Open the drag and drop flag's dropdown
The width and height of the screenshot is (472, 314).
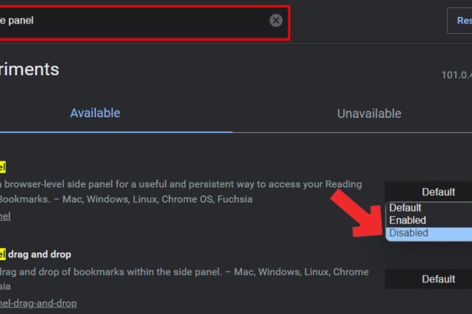[438, 279]
